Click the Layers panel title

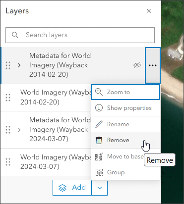click(x=17, y=11)
